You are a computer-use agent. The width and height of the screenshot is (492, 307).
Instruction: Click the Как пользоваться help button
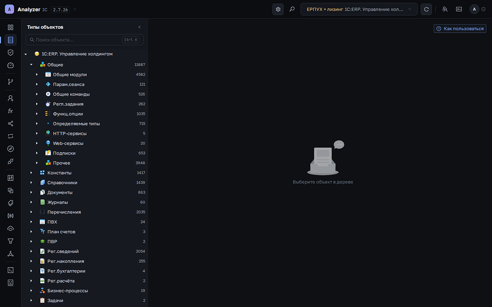pyautogui.click(x=460, y=28)
